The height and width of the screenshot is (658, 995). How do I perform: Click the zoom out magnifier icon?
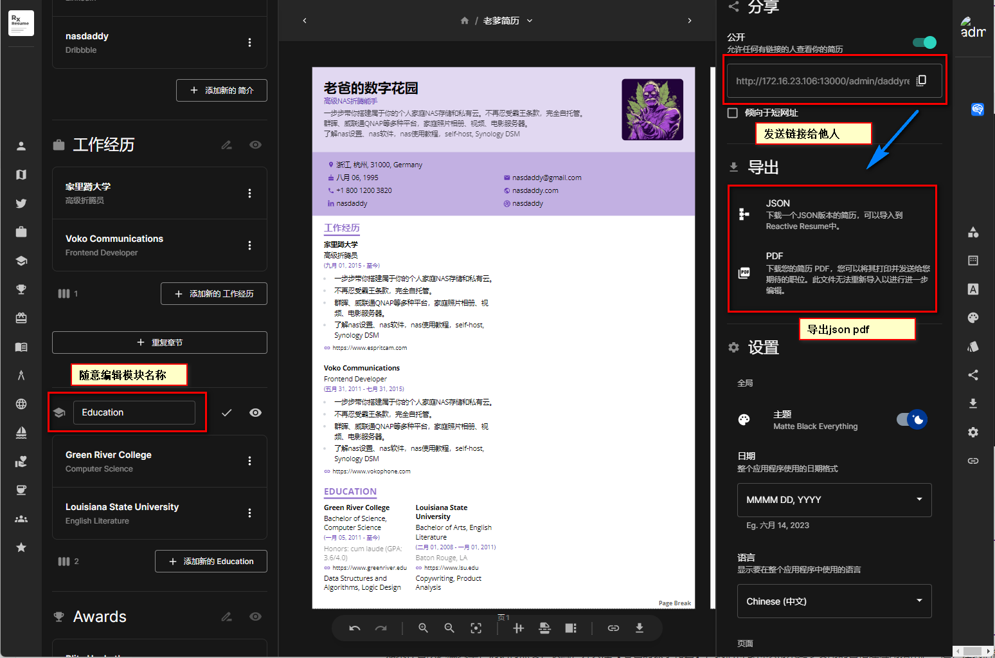point(449,628)
